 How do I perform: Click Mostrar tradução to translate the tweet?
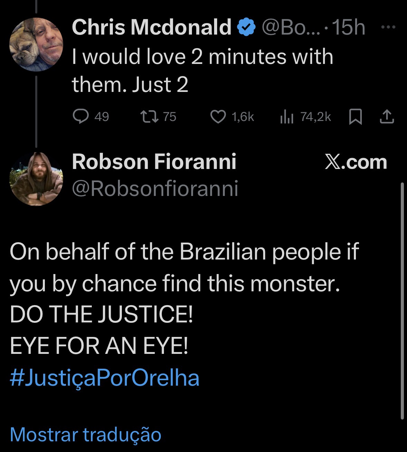coord(85,434)
